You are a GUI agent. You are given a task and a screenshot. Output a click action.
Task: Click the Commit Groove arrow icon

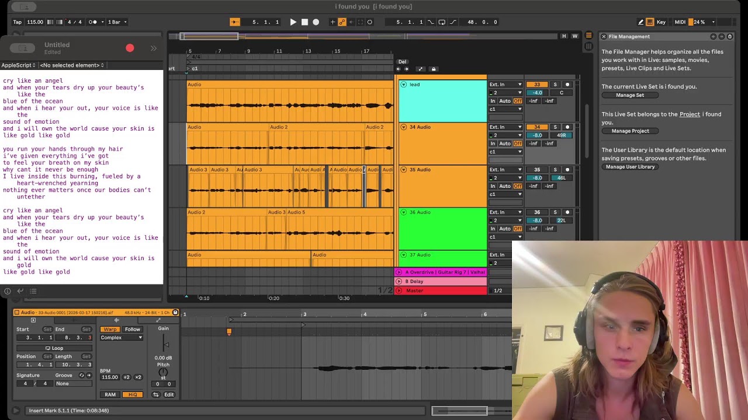coord(89,376)
